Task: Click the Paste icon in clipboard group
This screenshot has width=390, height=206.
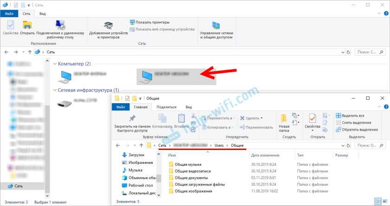Action: (x=179, y=120)
